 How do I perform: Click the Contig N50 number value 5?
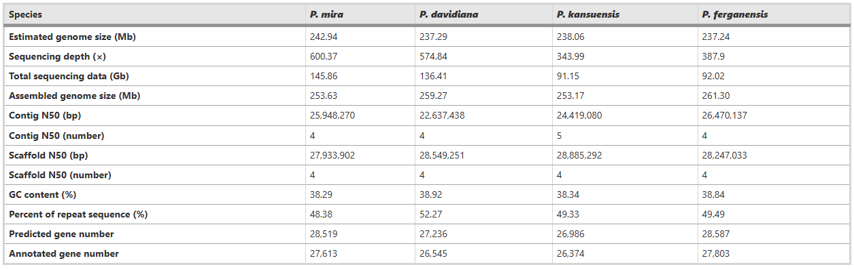coord(560,135)
